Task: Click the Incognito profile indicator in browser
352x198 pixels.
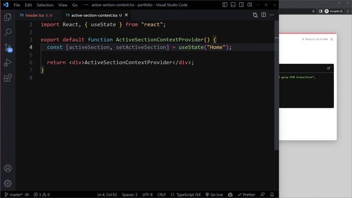Action: point(334,11)
